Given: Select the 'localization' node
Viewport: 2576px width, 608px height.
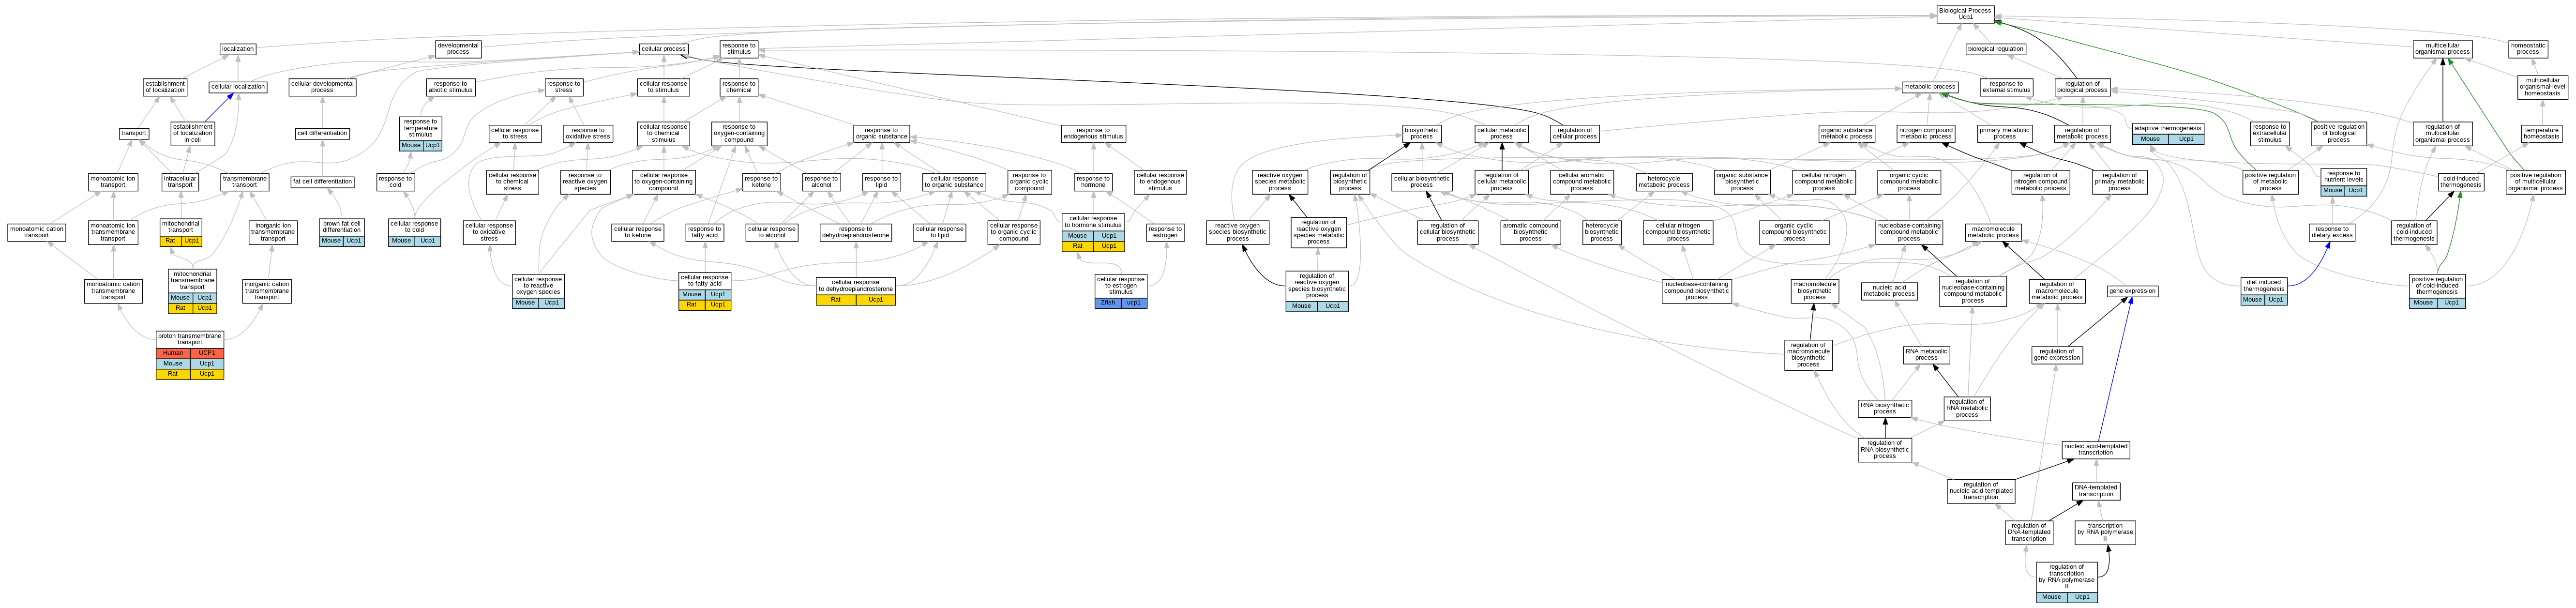Looking at the screenshot, I should coord(238,49).
